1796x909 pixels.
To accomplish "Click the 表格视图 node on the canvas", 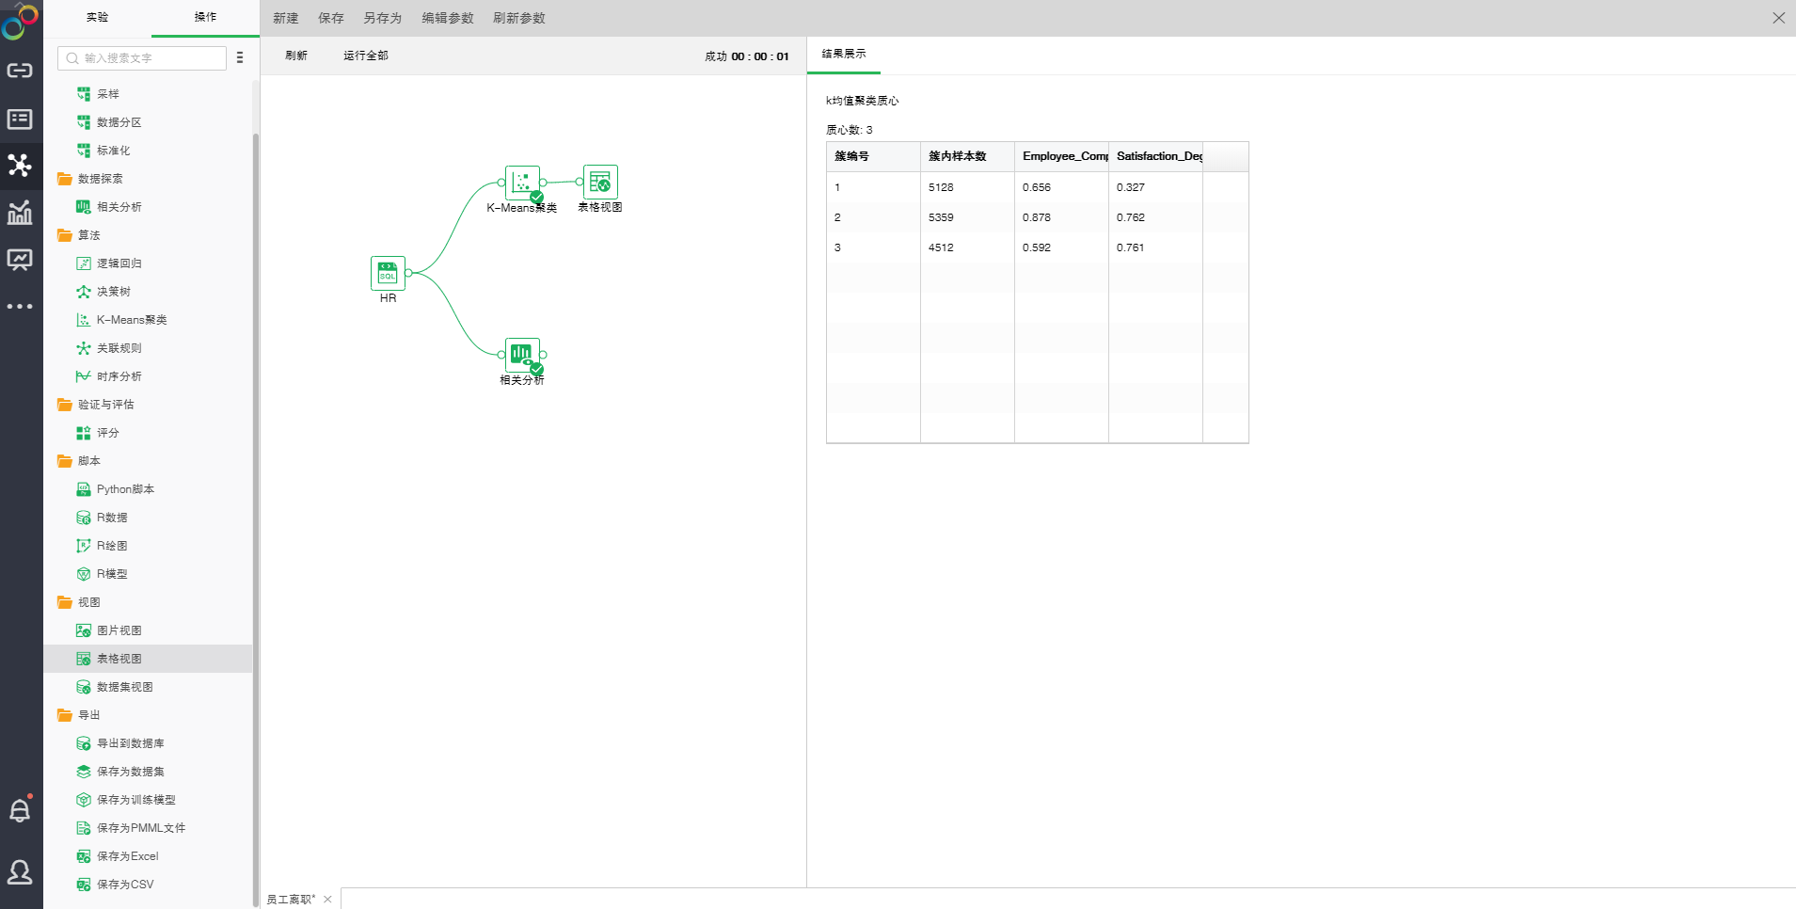I will click(x=600, y=183).
